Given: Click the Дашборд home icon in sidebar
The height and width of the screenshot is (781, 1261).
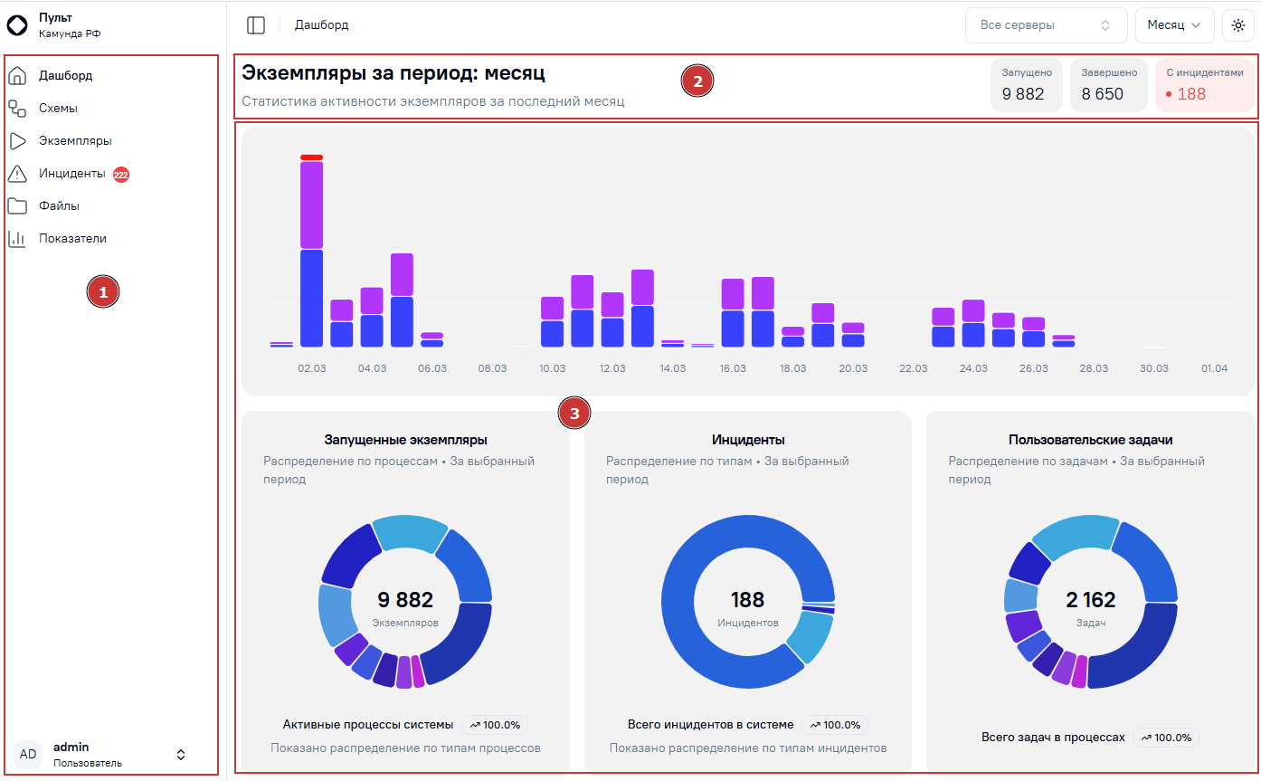Looking at the screenshot, I should 18,75.
